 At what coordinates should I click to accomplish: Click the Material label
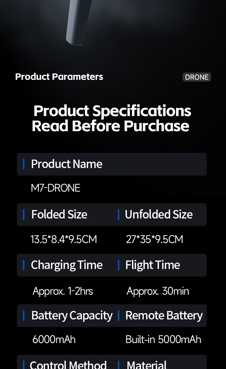(146, 364)
